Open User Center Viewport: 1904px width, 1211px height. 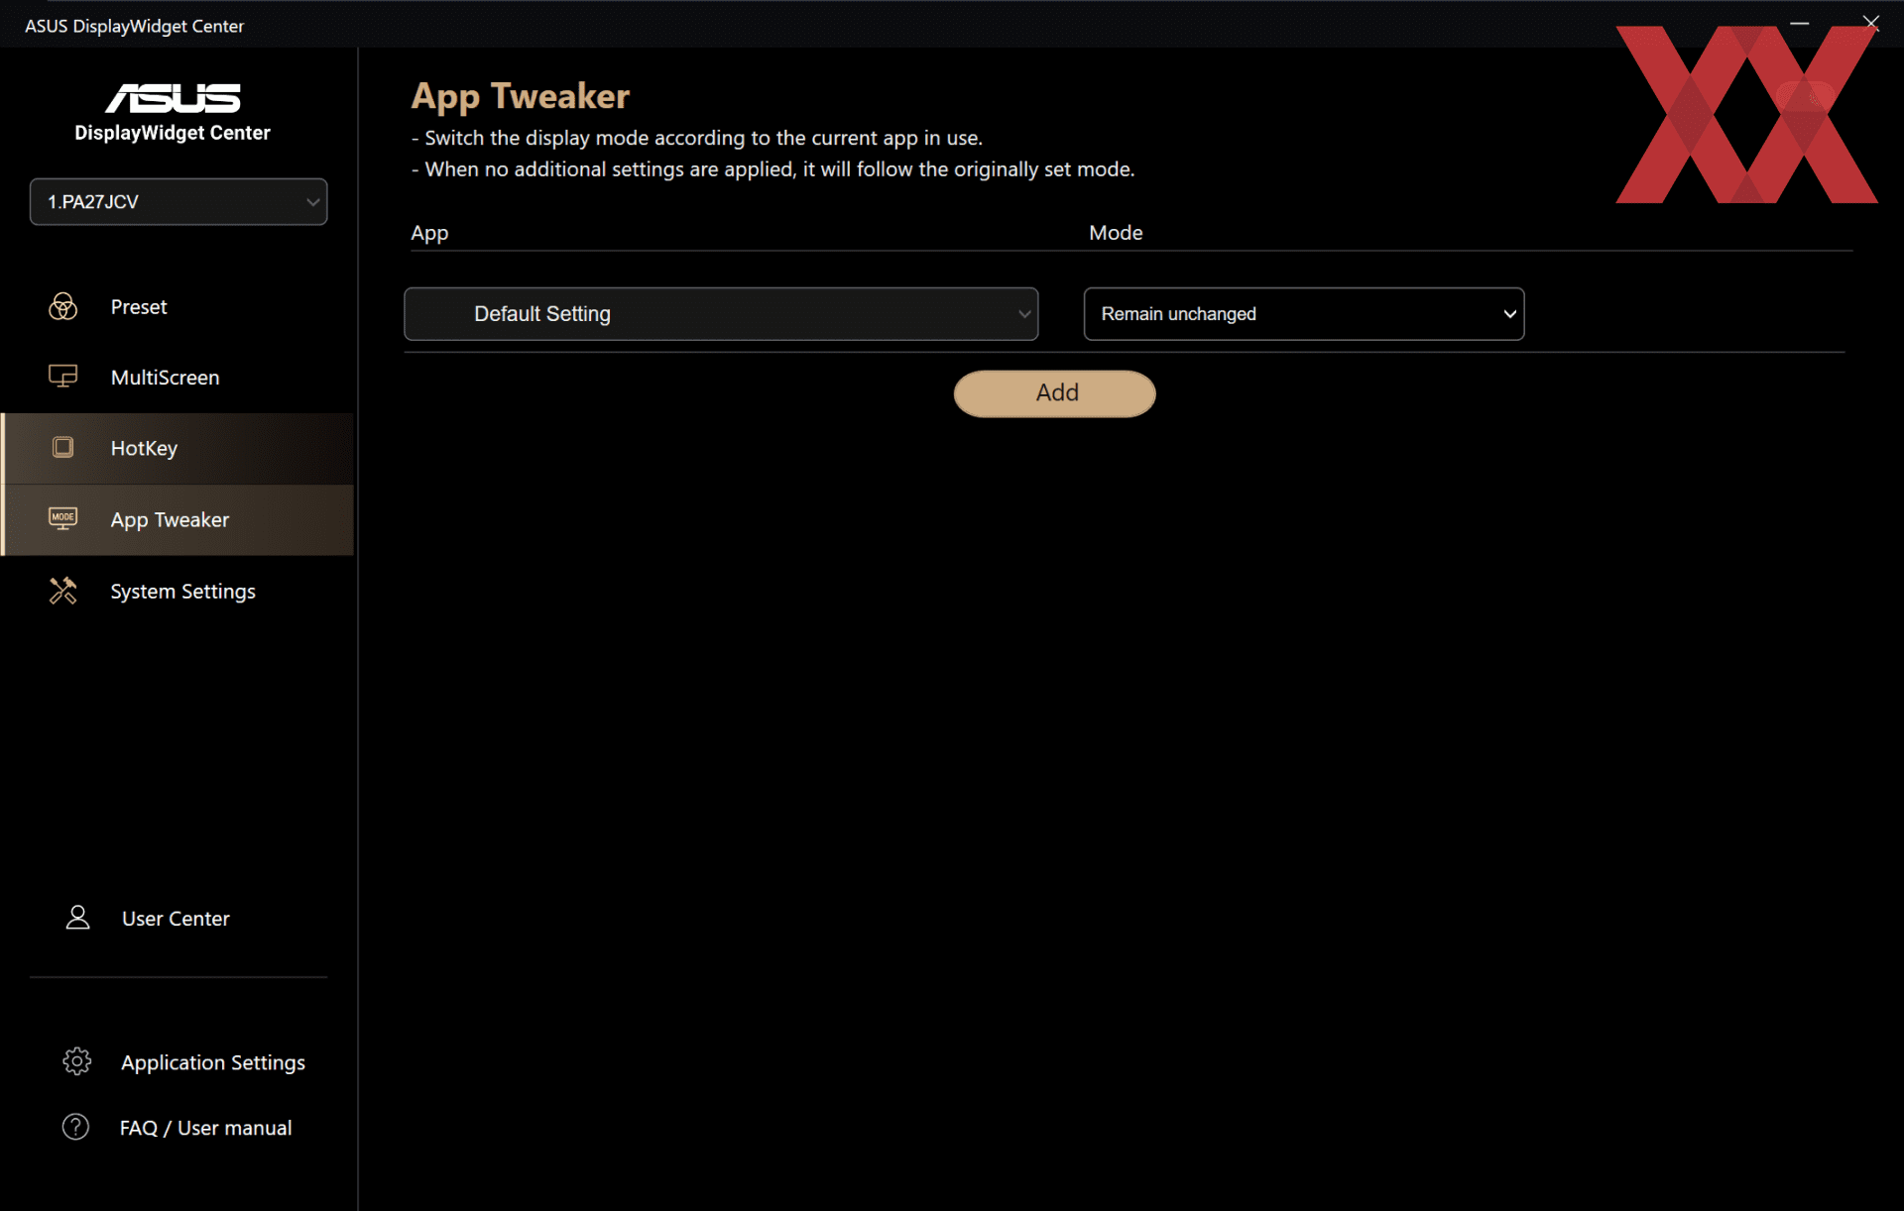coord(176,919)
